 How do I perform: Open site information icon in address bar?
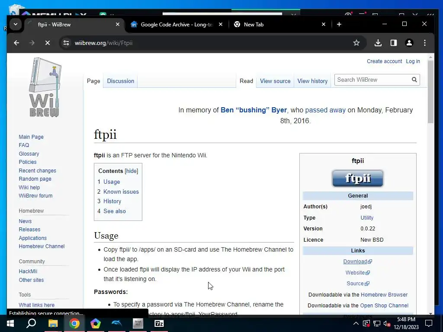click(66, 43)
